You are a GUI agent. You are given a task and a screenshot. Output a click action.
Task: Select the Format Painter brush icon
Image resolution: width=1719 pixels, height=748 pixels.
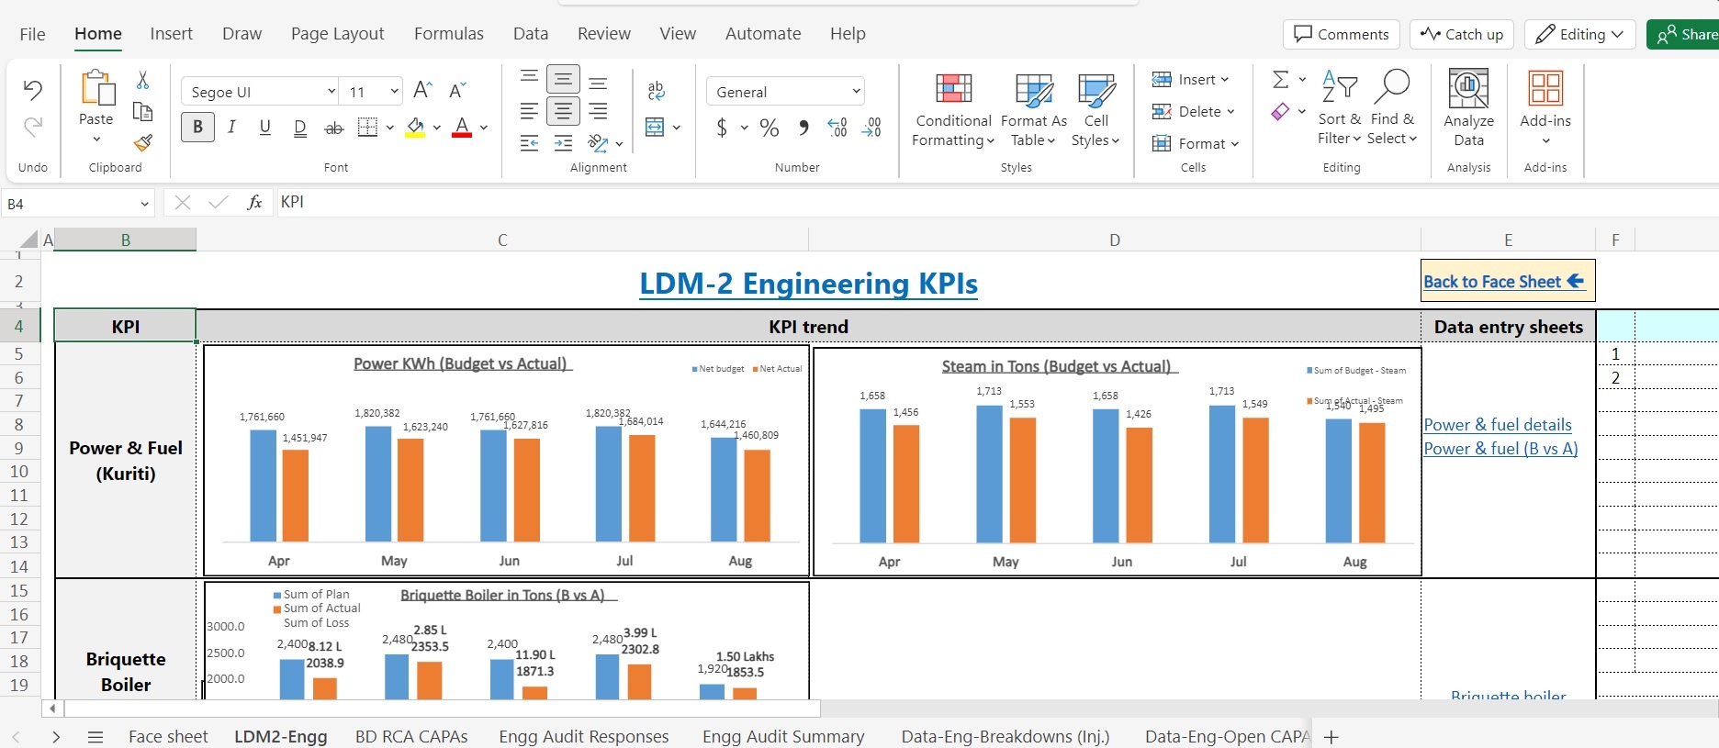click(x=142, y=143)
